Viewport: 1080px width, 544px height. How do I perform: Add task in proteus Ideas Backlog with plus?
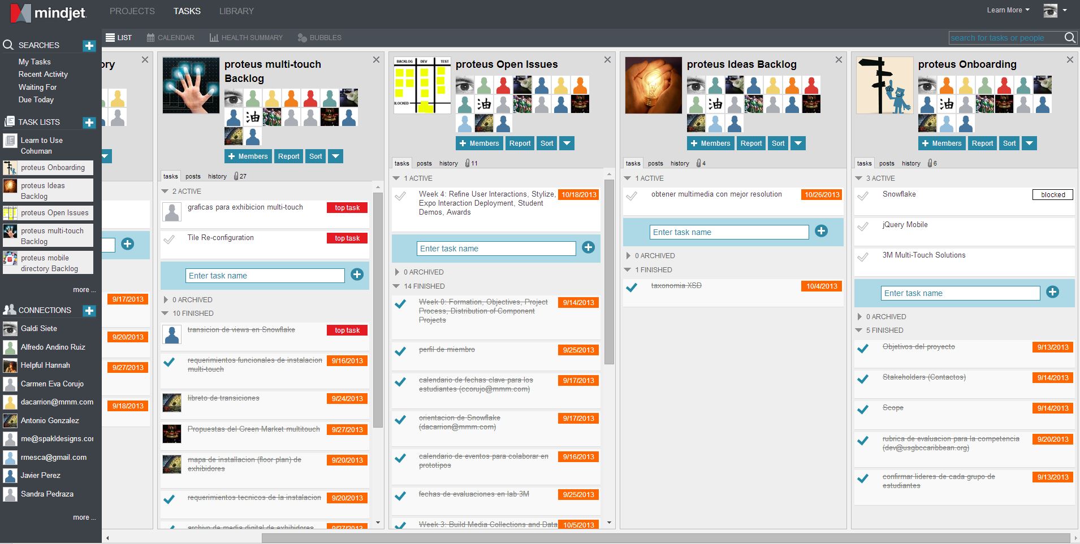click(x=821, y=231)
